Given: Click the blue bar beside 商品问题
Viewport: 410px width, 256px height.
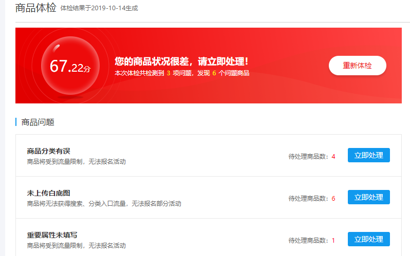Looking at the screenshot, I should tap(16, 122).
